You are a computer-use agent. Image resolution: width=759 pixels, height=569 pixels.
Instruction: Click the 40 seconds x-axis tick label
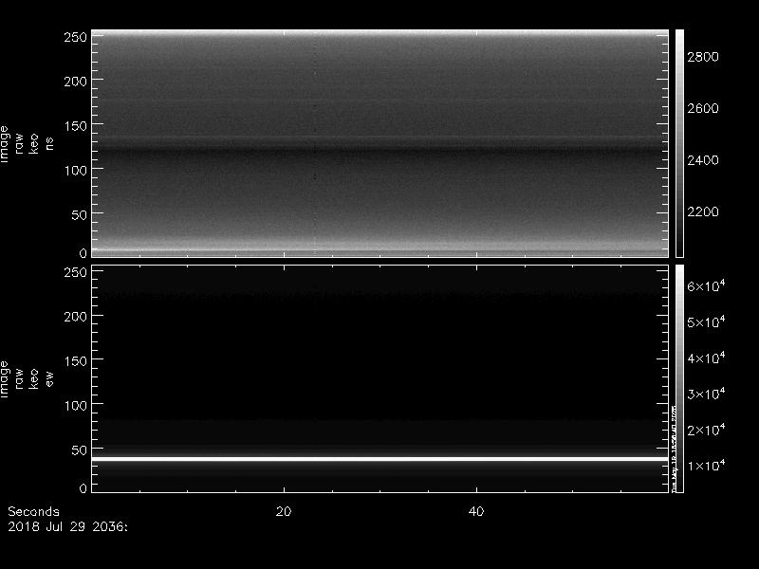[476, 512]
